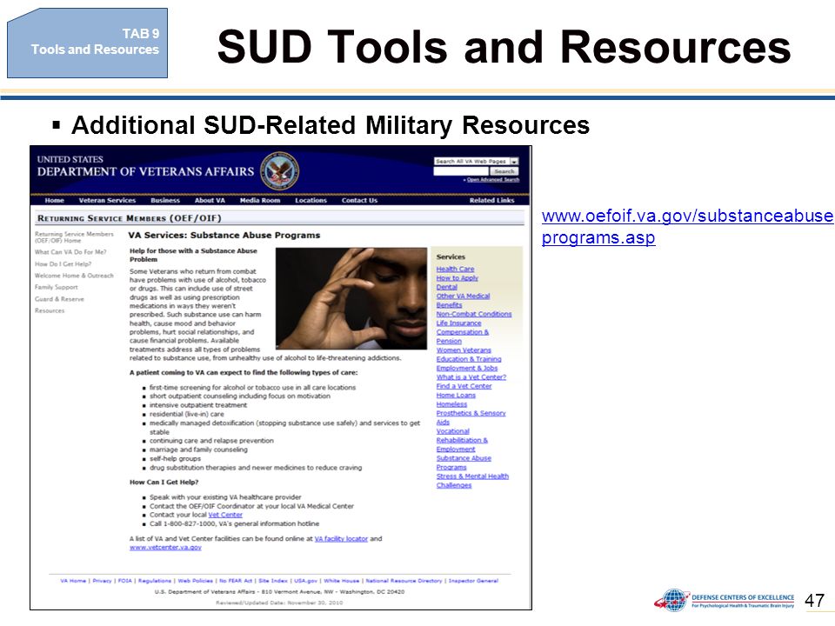This screenshot has height=626, width=835.
Task: Open Home Loans link
Action: click(456, 396)
